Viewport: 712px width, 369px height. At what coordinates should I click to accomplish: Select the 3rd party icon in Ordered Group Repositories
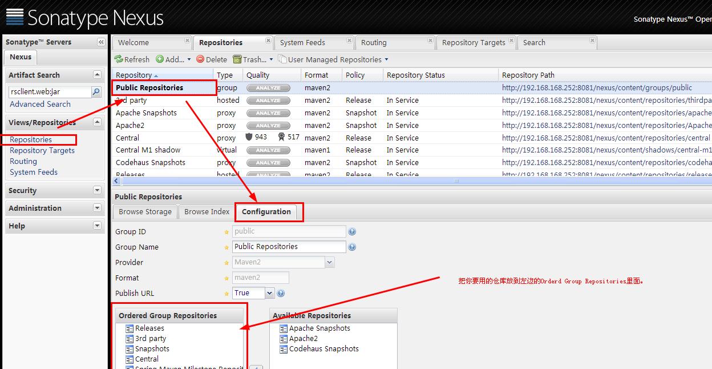point(130,339)
